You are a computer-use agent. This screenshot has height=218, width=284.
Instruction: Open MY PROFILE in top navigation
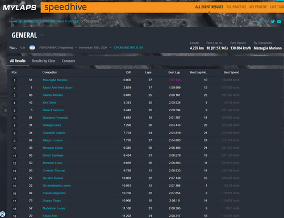pyautogui.click(x=258, y=7)
